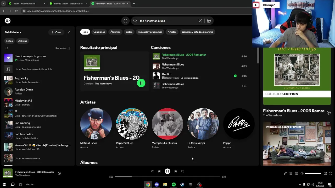Open a new browser tab
This screenshot has height=188, width=335.
coord(134,4)
